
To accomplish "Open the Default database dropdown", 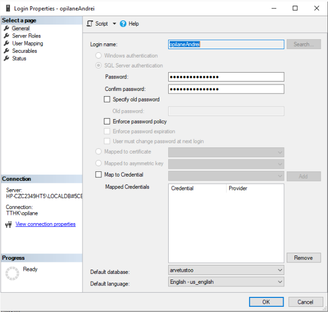I will (279, 270).
